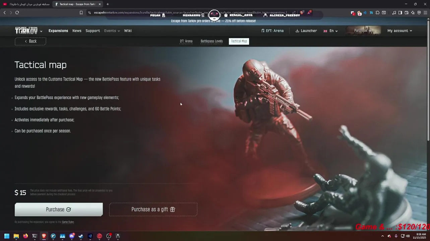Click the browser back arrow
The width and height of the screenshot is (430, 241).
5,12
